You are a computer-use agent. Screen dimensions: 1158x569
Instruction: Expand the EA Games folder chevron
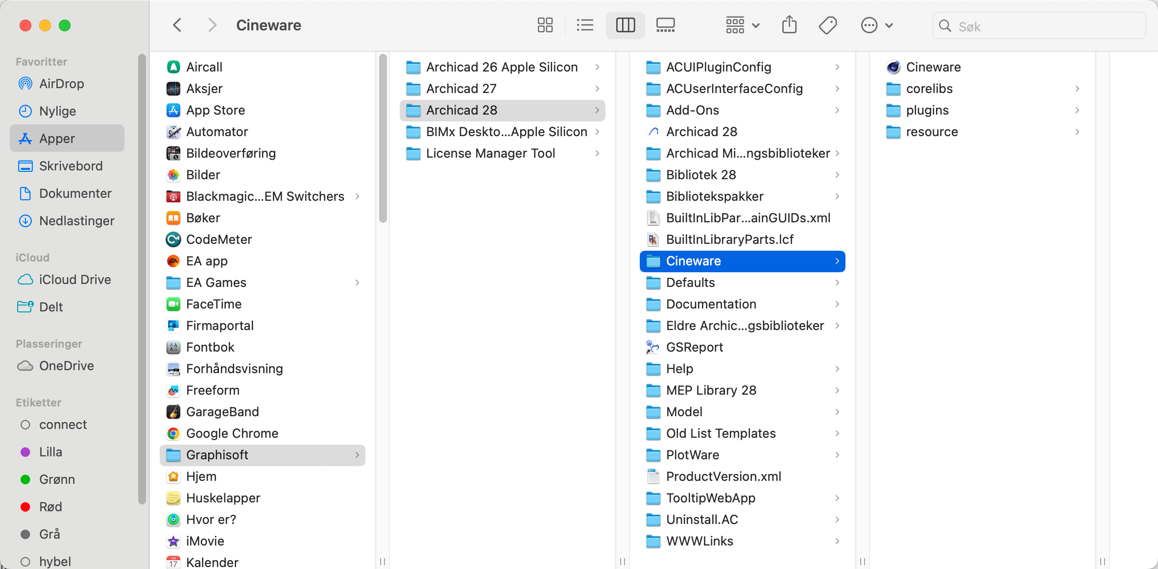(357, 283)
